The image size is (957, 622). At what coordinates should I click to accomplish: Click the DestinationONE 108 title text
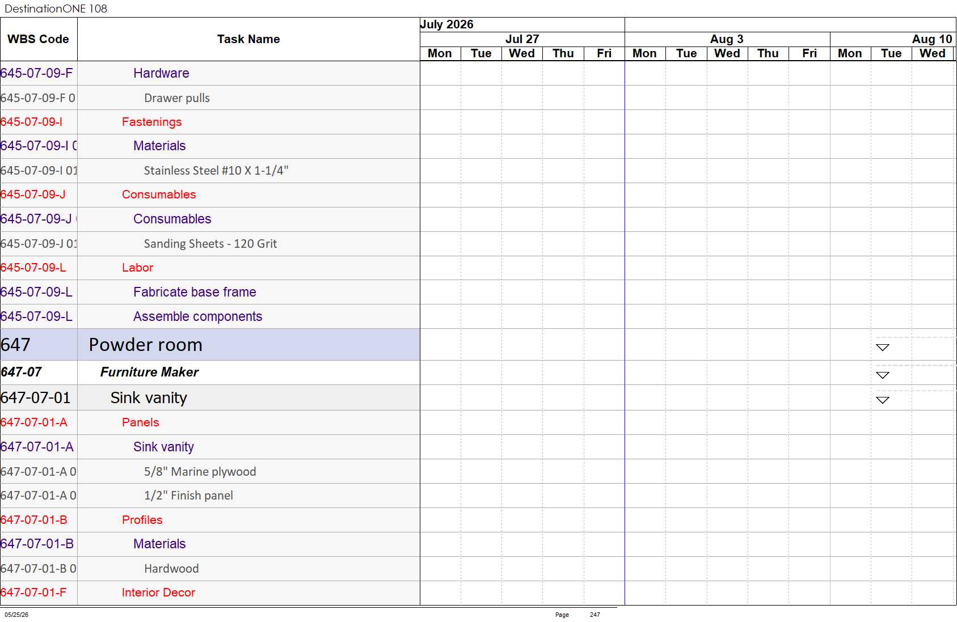point(56,9)
